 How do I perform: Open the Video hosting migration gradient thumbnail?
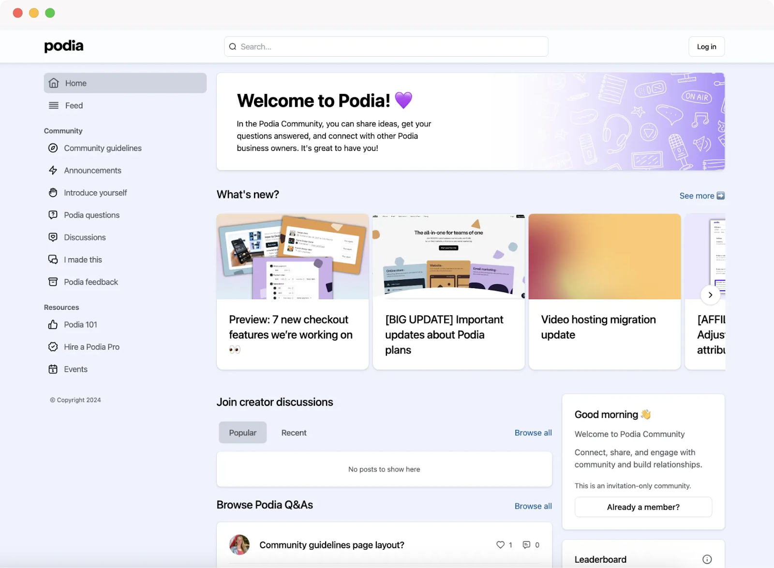[605, 257]
